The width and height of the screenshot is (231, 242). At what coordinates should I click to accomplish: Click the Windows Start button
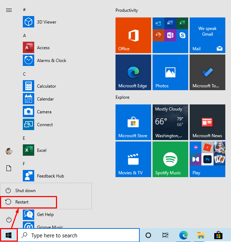tap(9, 235)
